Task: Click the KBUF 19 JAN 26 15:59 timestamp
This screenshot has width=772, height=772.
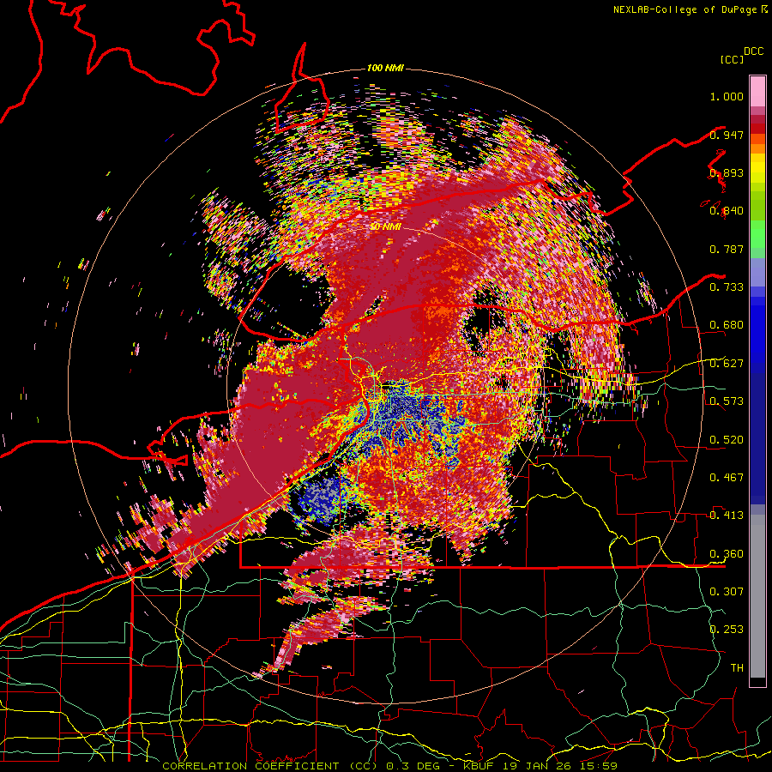Action: (540, 766)
